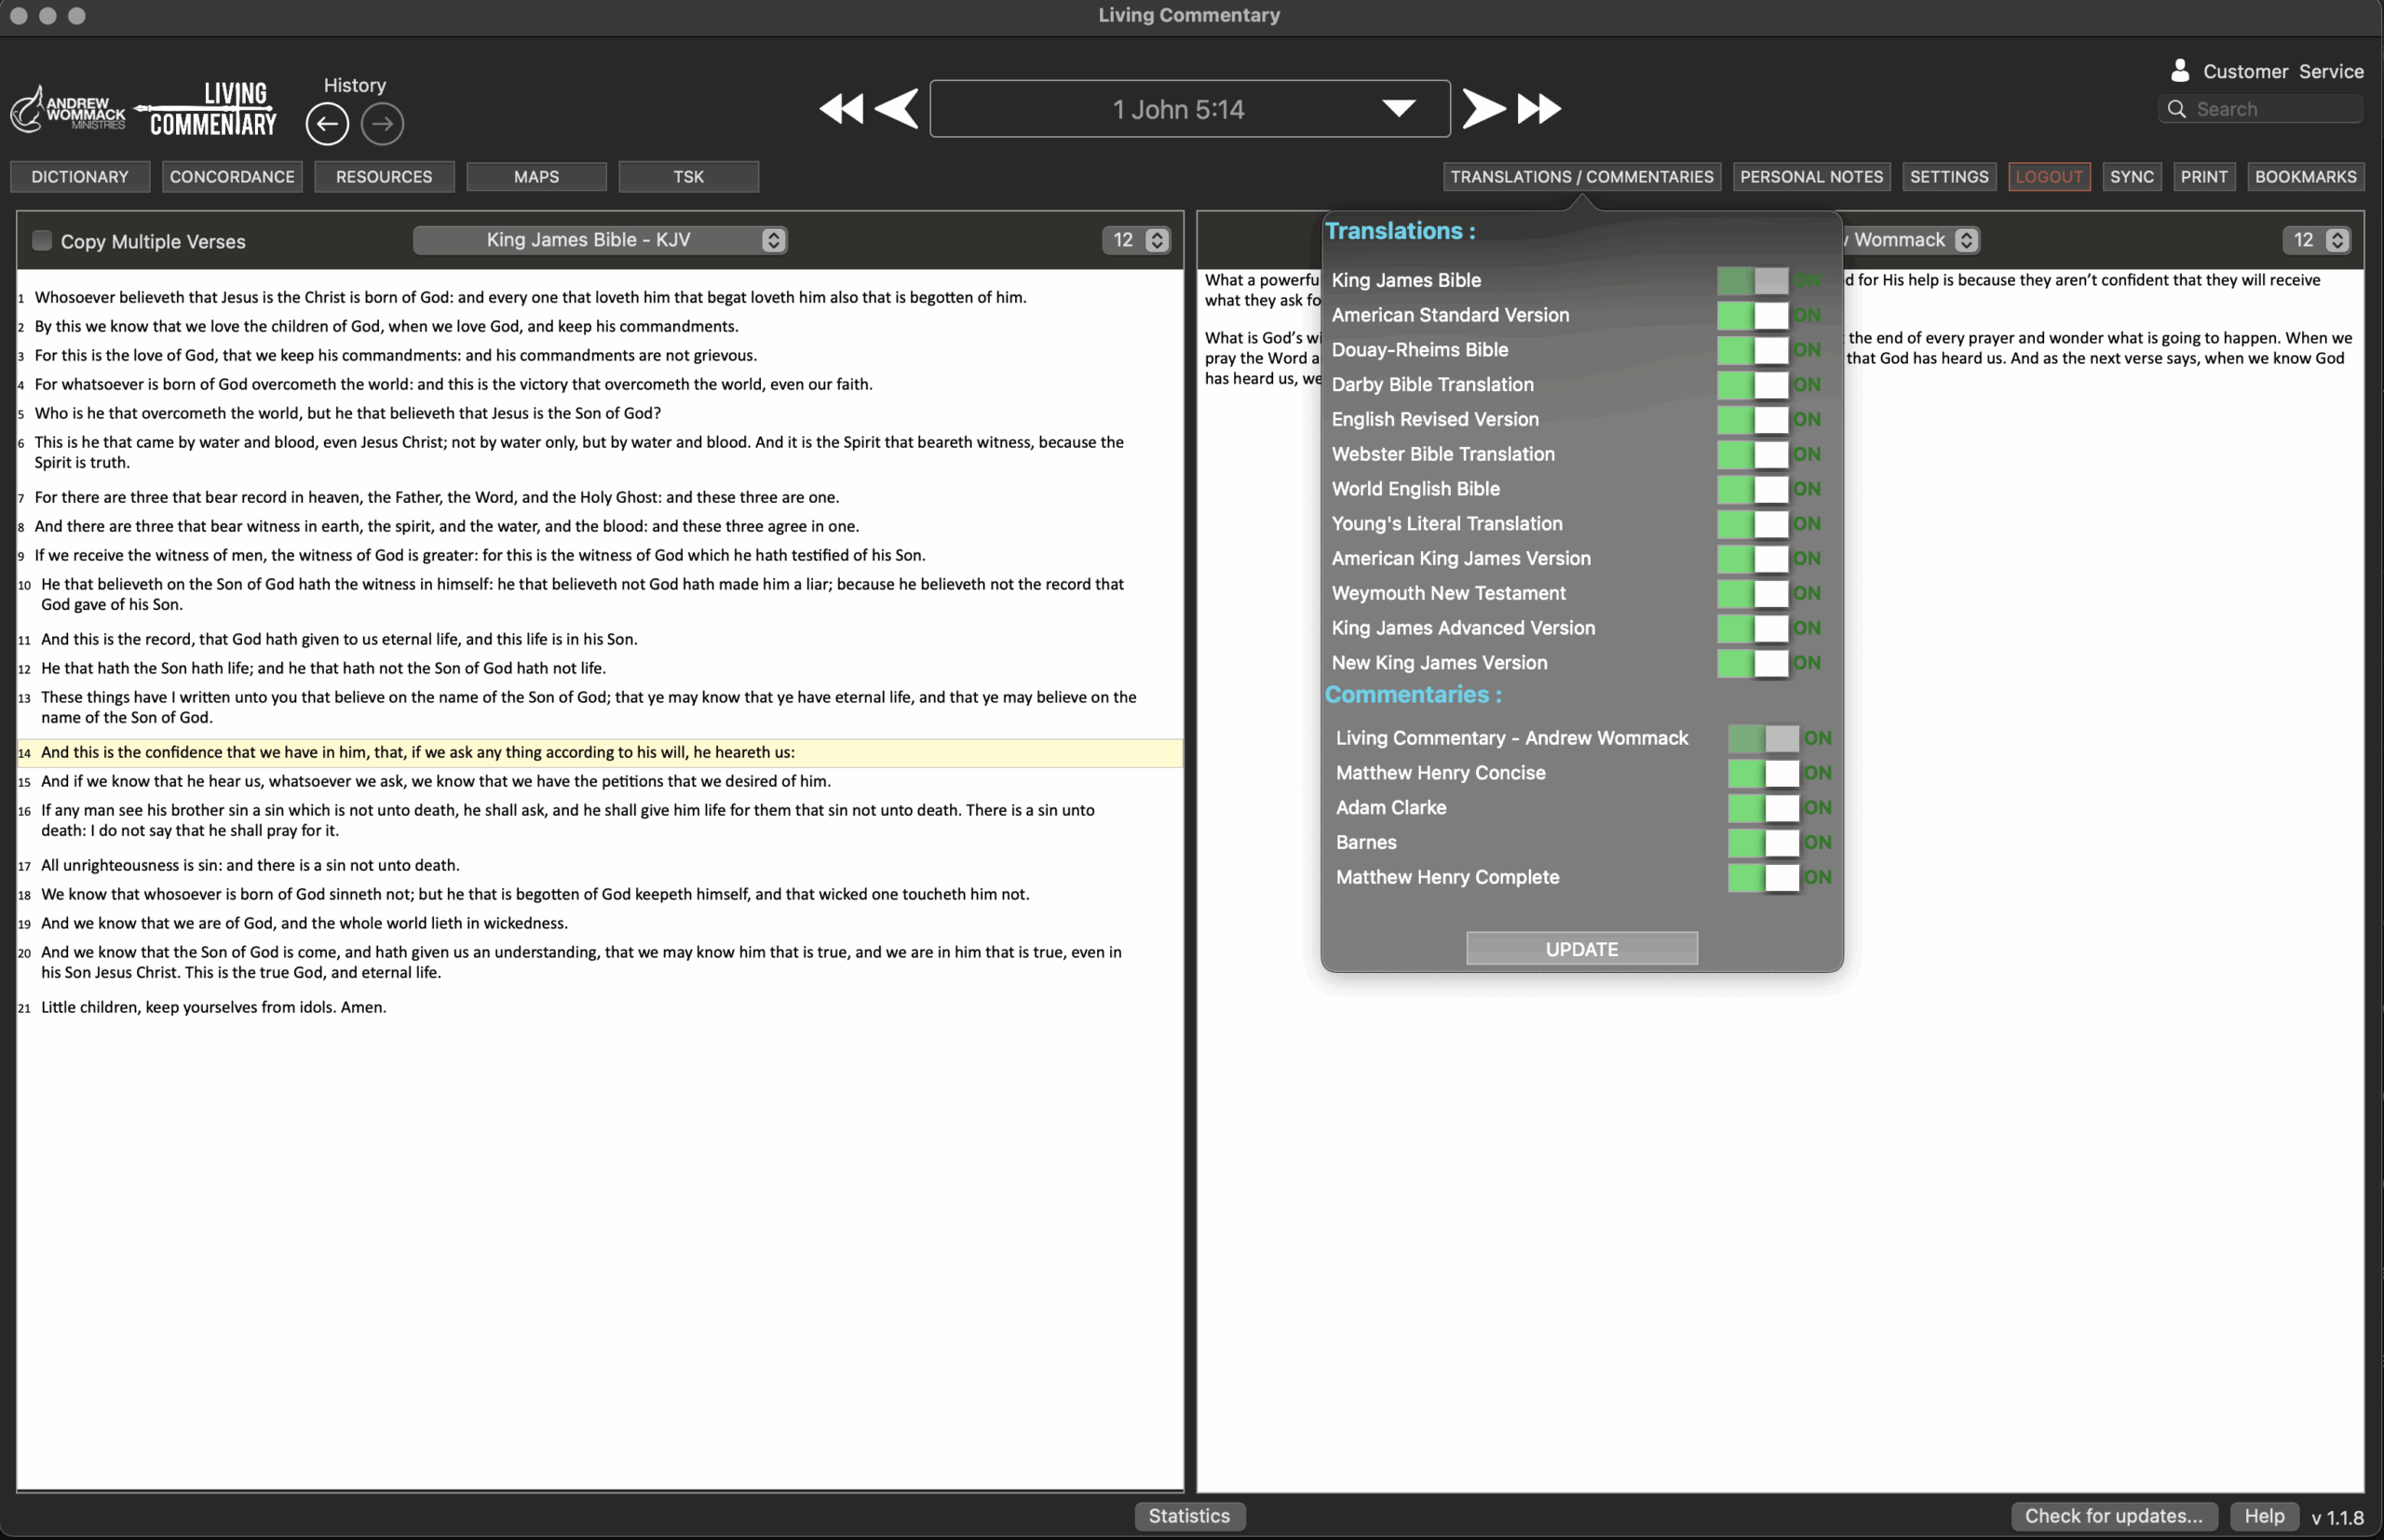Screen dimensions: 2384x1540
Task: Open PERSONAL NOTES panel
Action: pyautogui.click(x=1811, y=177)
